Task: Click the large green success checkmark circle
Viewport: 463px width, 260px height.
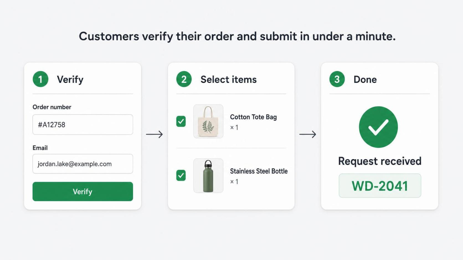Action: pos(379,127)
